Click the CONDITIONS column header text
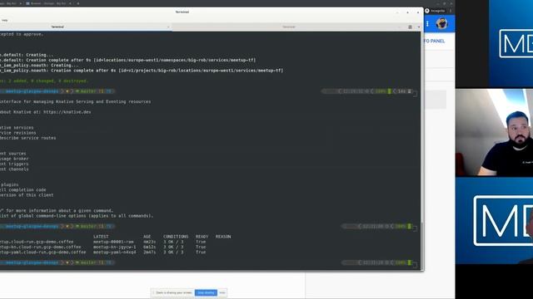533x299 pixels. 176,237
